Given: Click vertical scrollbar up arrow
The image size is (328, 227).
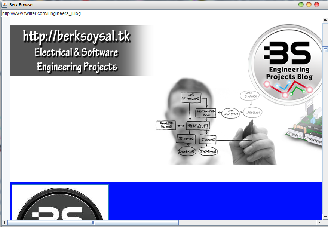Looking at the screenshot, I should (325, 20).
